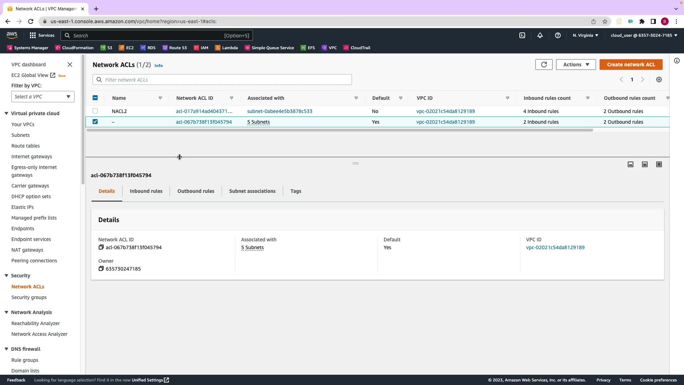This screenshot has width=684, height=385.
Task: Open Security groups in the sidebar
Action: coord(29,297)
